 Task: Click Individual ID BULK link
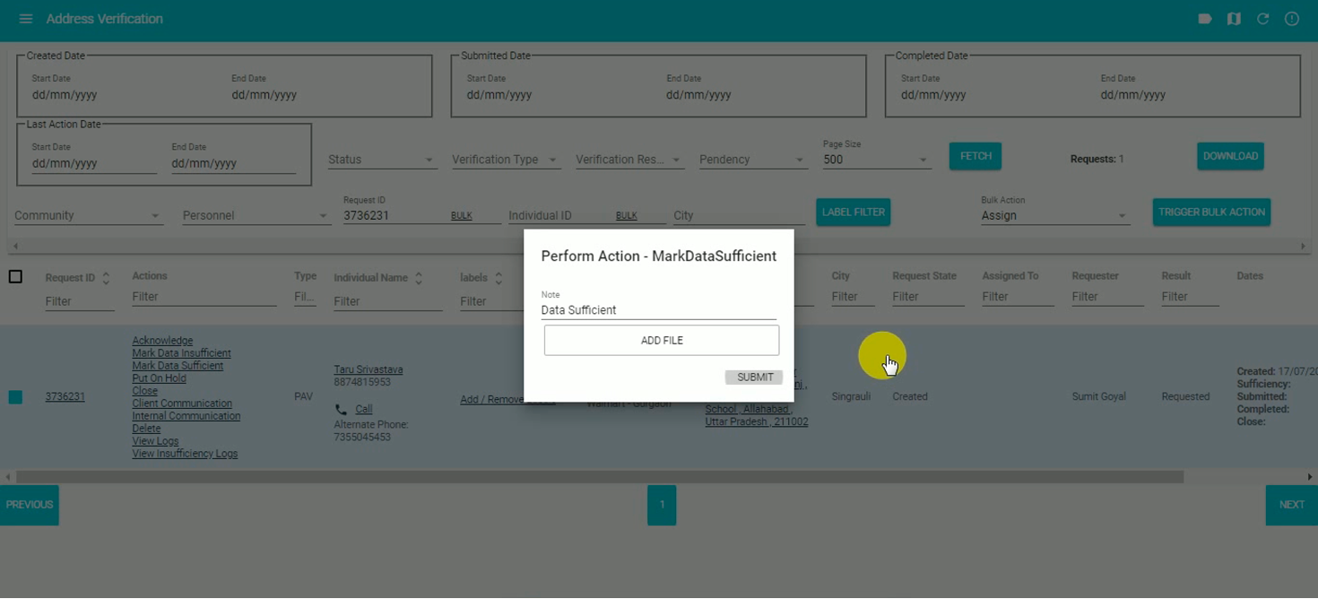click(627, 216)
